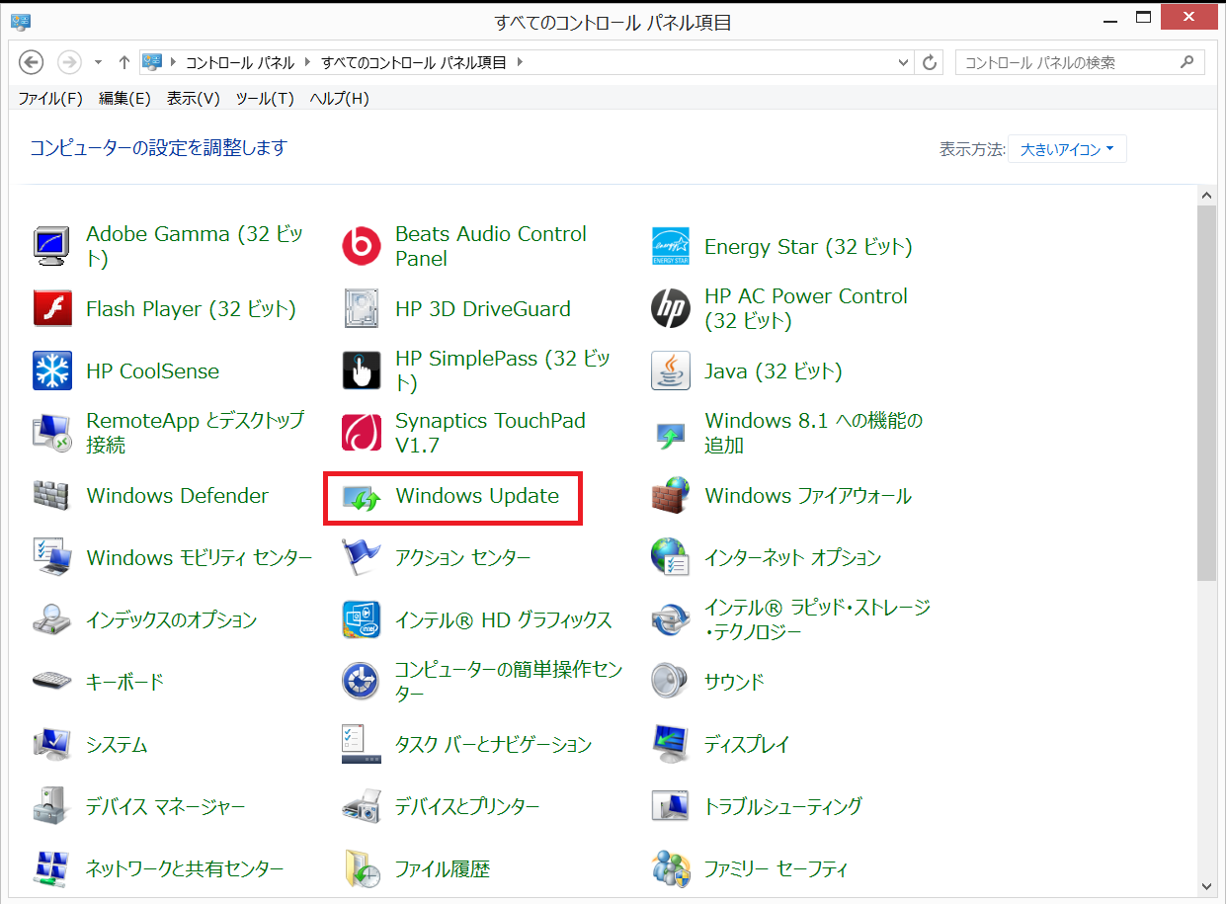Image resolution: width=1226 pixels, height=904 pixels.
Task: Click the Flash Player icon
Action: click(x=51, y=309)
